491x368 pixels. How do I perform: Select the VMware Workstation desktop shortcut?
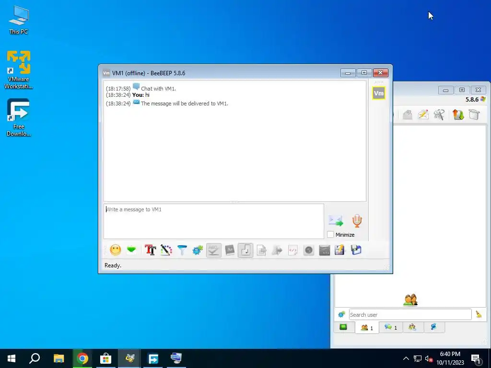pos(19,70)
